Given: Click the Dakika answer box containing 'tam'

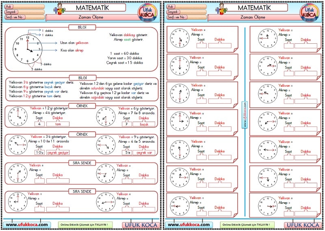Looking at the screenshot, I should tap(58, 124).
